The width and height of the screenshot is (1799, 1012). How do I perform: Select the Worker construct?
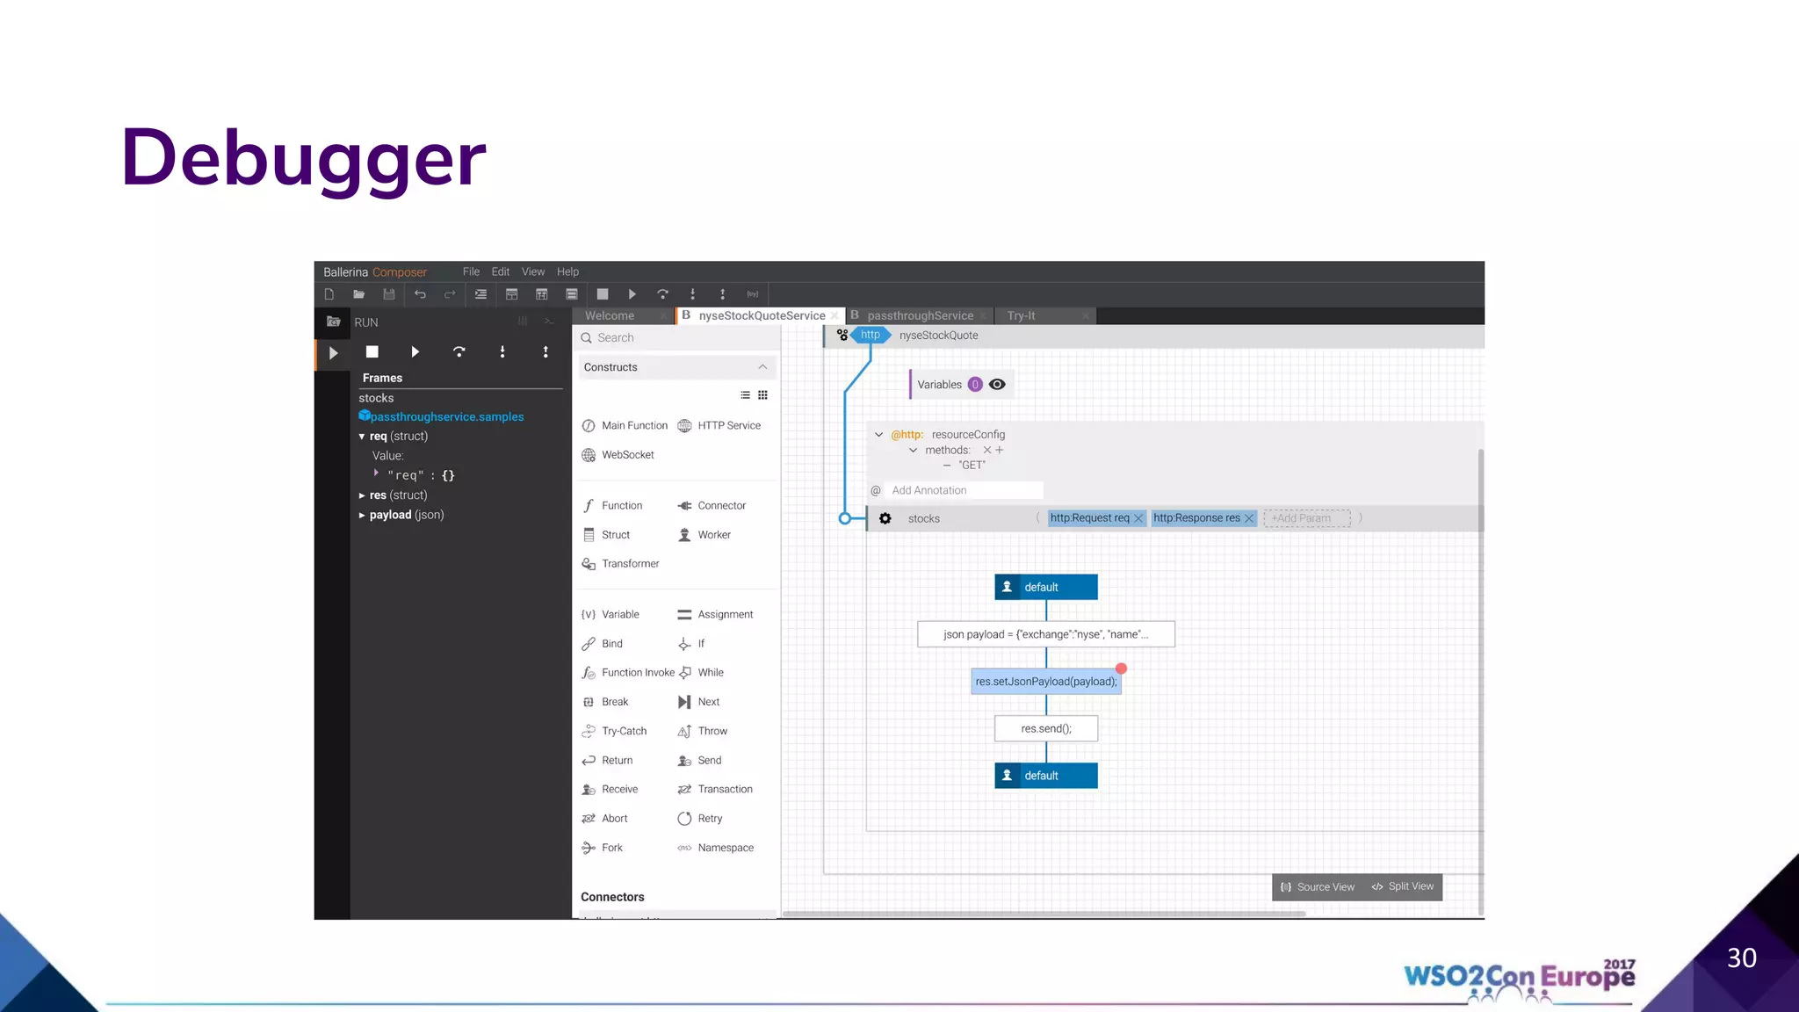(x=704, y=534)
